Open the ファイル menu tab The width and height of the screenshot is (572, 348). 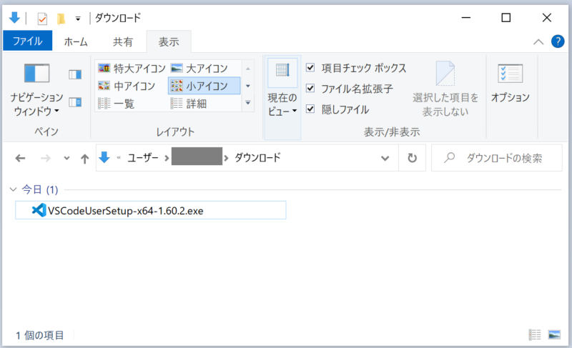[x=28, y=41]
